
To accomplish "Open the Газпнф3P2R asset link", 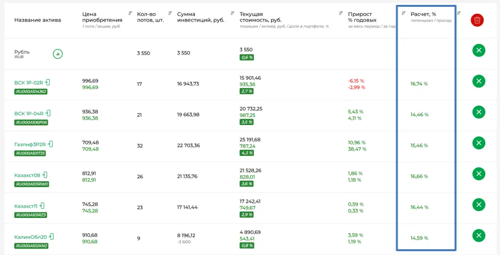I will click(30, 145).
